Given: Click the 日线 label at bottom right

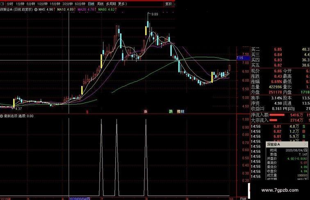Looking at the screenshot, I should (243, 199).
